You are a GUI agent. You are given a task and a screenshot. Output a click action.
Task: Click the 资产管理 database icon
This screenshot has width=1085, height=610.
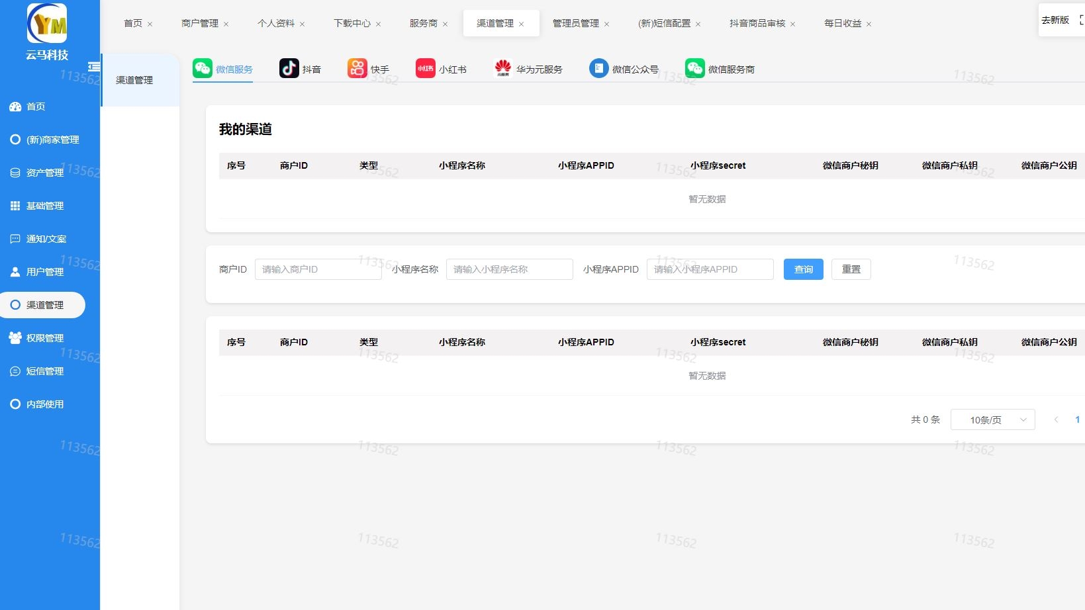click(x=15, y=173)
